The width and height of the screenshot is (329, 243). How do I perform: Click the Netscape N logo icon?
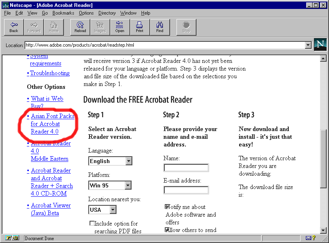pyautogui.click(x=320, y=45)
